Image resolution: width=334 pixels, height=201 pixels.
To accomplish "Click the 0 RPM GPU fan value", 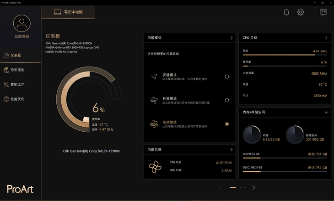I will (226, 170).
